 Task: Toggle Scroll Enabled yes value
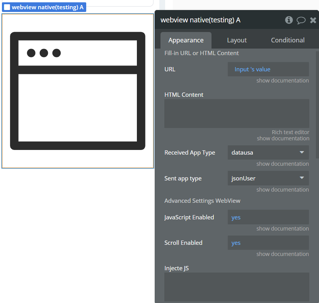point(236,243)
